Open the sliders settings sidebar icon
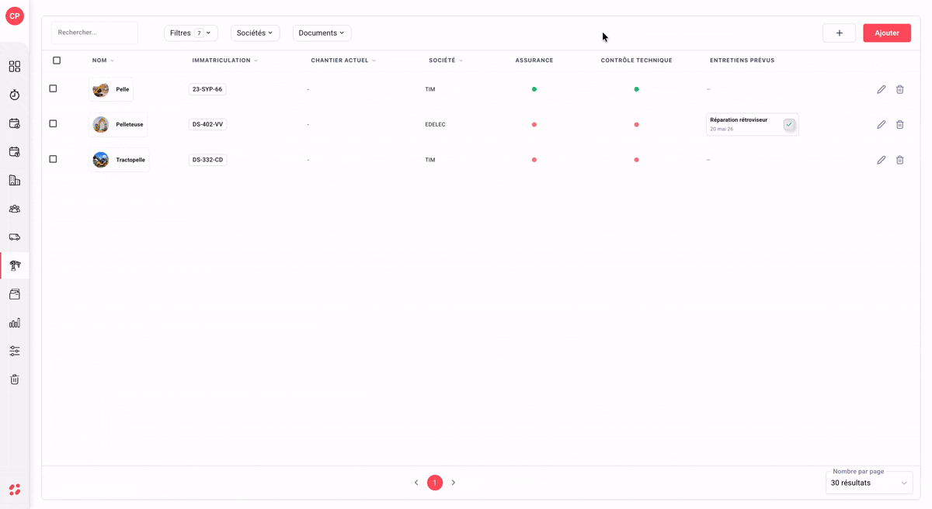 15,351
